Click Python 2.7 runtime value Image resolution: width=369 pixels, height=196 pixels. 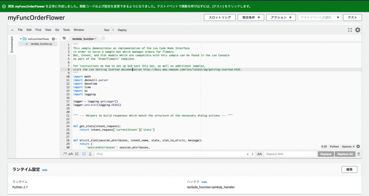click(x=20, y=187)
